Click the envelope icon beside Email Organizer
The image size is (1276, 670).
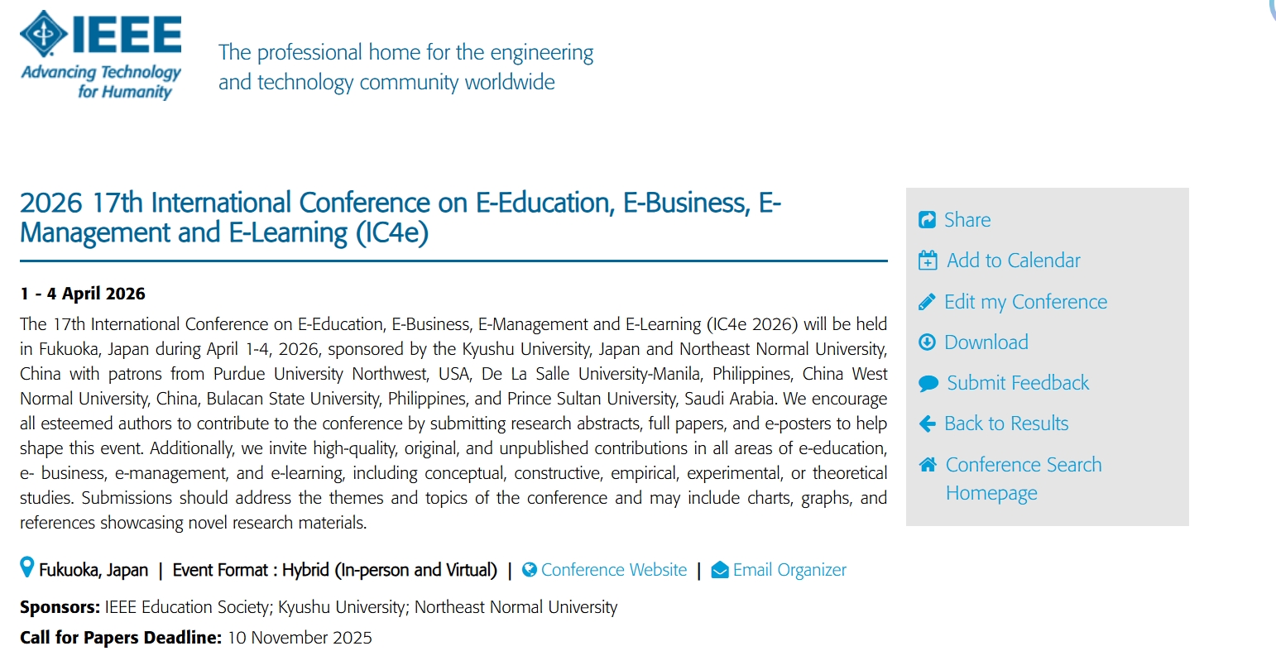tap(720, 570)
